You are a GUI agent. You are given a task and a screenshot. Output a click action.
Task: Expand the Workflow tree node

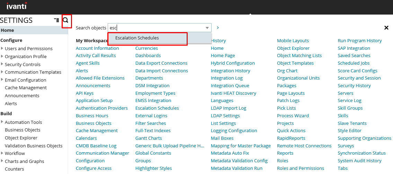click(2, 153)
